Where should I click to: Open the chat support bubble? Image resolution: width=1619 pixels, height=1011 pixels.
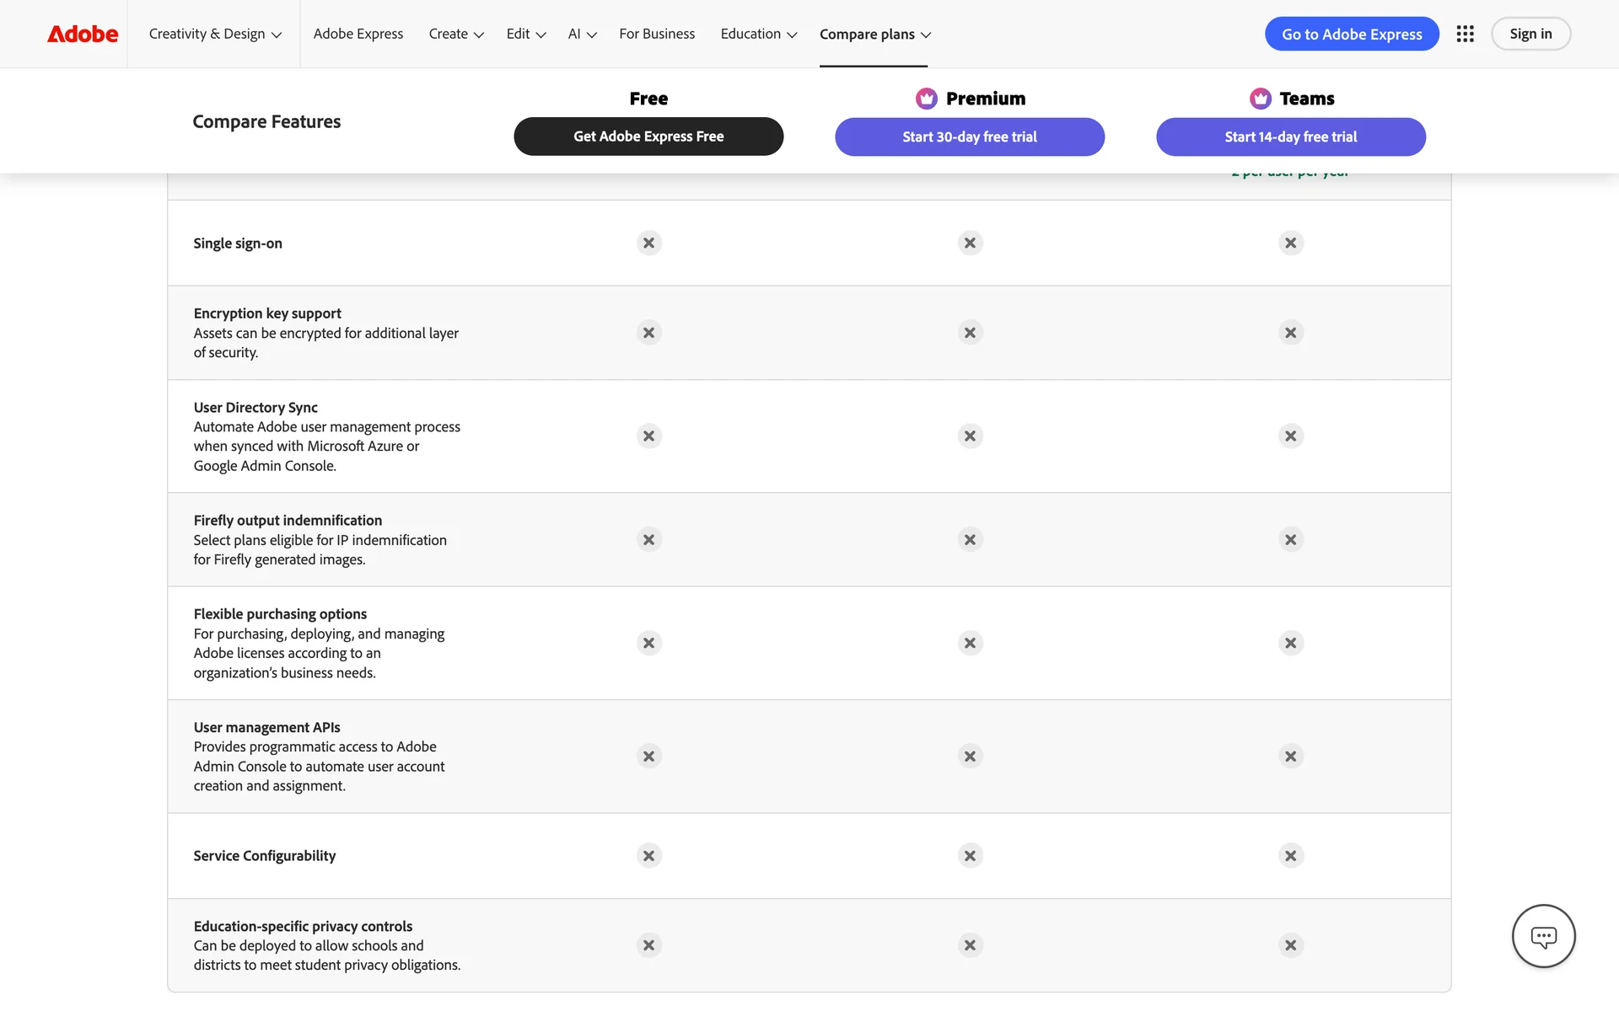1543,936
